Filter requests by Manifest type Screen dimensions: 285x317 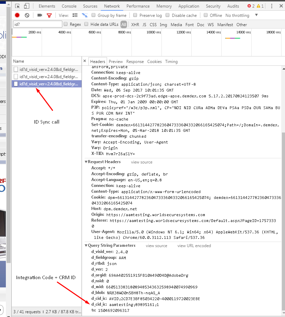click(225, 25)
